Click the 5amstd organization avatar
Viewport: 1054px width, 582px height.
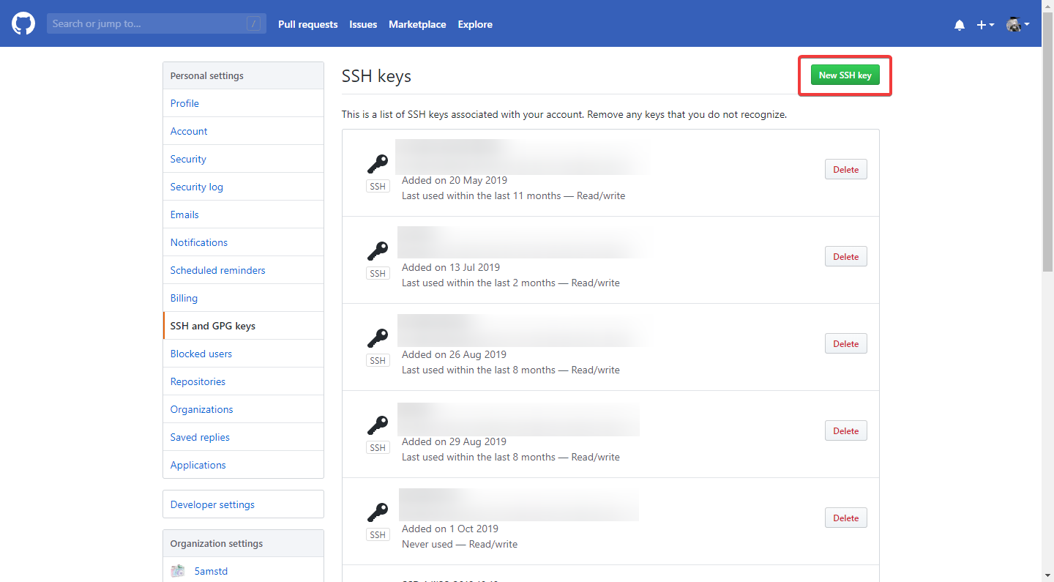pyautogui.click(x=177, y=570)
